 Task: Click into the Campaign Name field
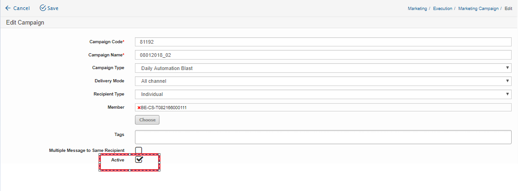coord(323,55)
